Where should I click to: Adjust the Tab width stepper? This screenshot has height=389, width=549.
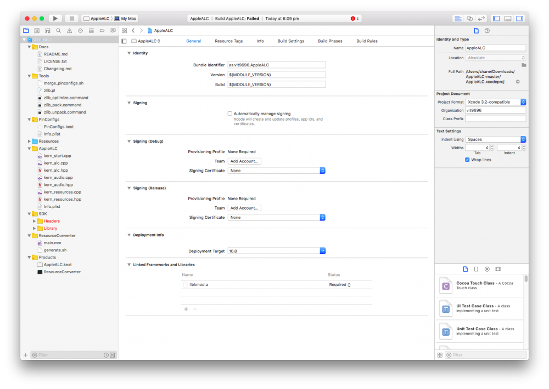tap(492, 148)
